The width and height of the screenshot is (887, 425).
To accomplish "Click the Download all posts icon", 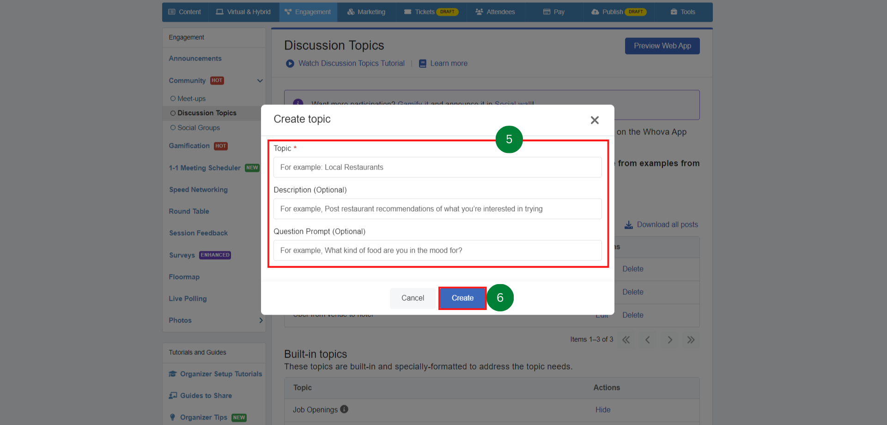I will tap(629, 225).
